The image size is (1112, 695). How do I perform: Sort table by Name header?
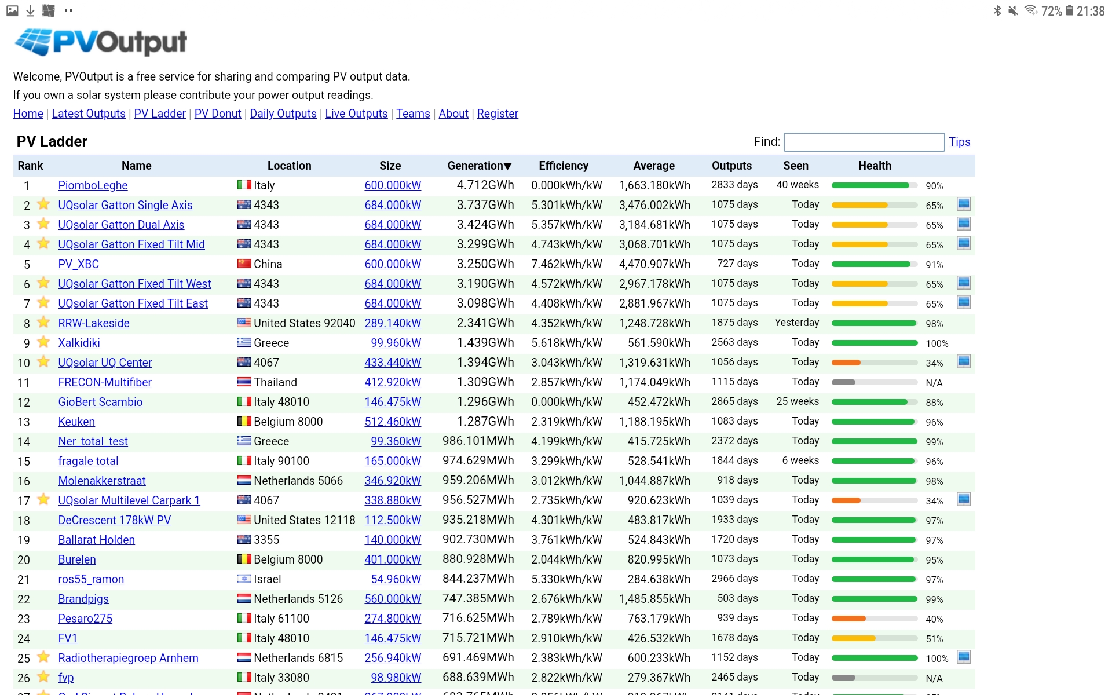pyautogui.click(x=137, y=166)
